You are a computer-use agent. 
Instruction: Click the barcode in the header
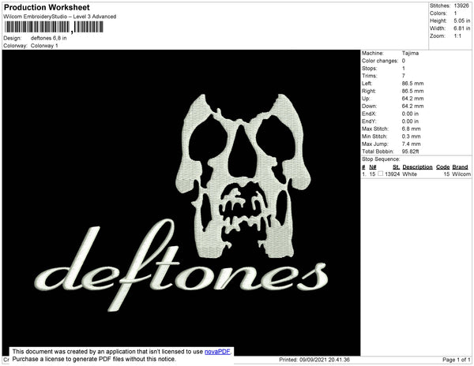[x=54, y=27]
